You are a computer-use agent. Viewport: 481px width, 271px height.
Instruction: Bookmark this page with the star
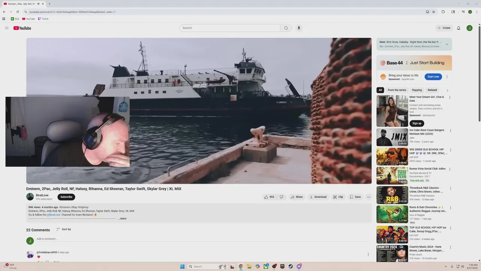434,12
